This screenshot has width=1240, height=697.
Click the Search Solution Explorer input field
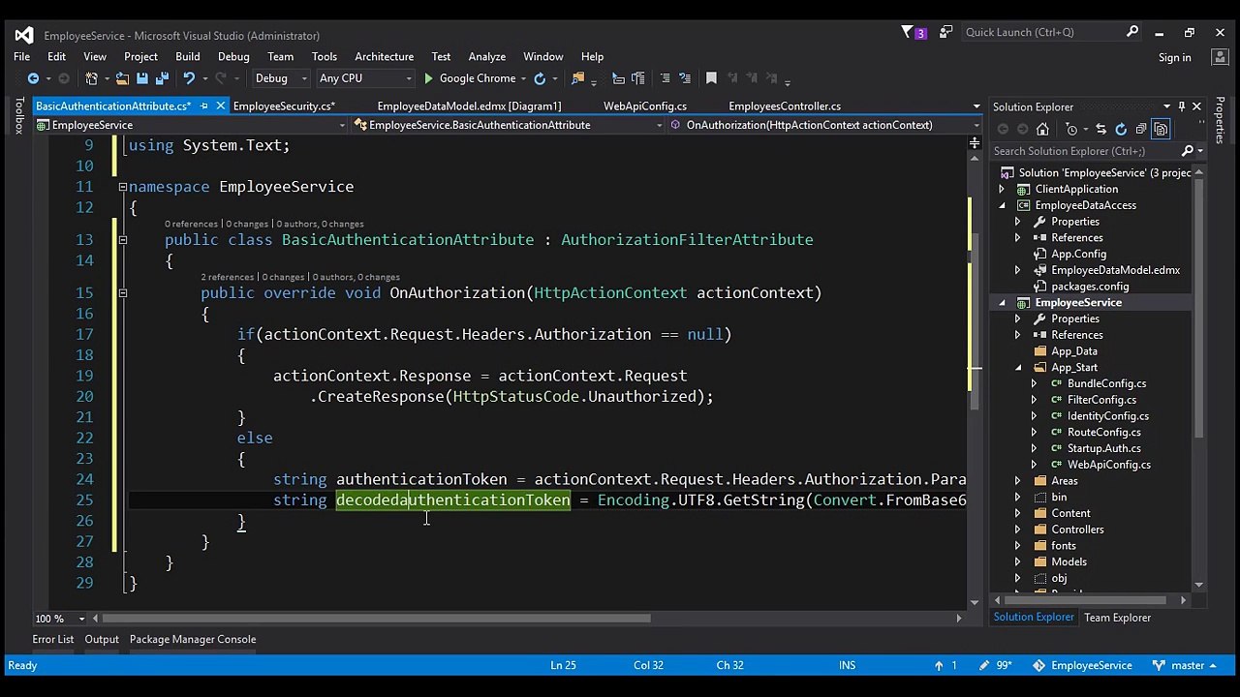point(1085,151)
